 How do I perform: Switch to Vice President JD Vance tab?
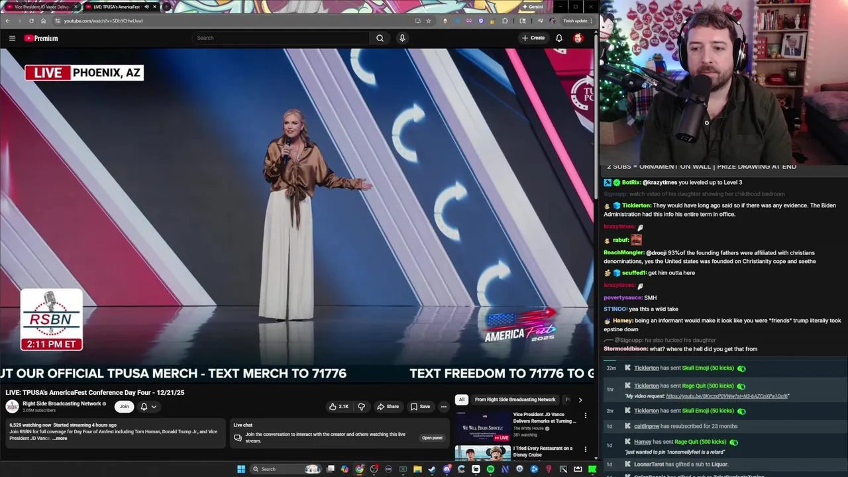pyautogui.click(x=41, y=7)
